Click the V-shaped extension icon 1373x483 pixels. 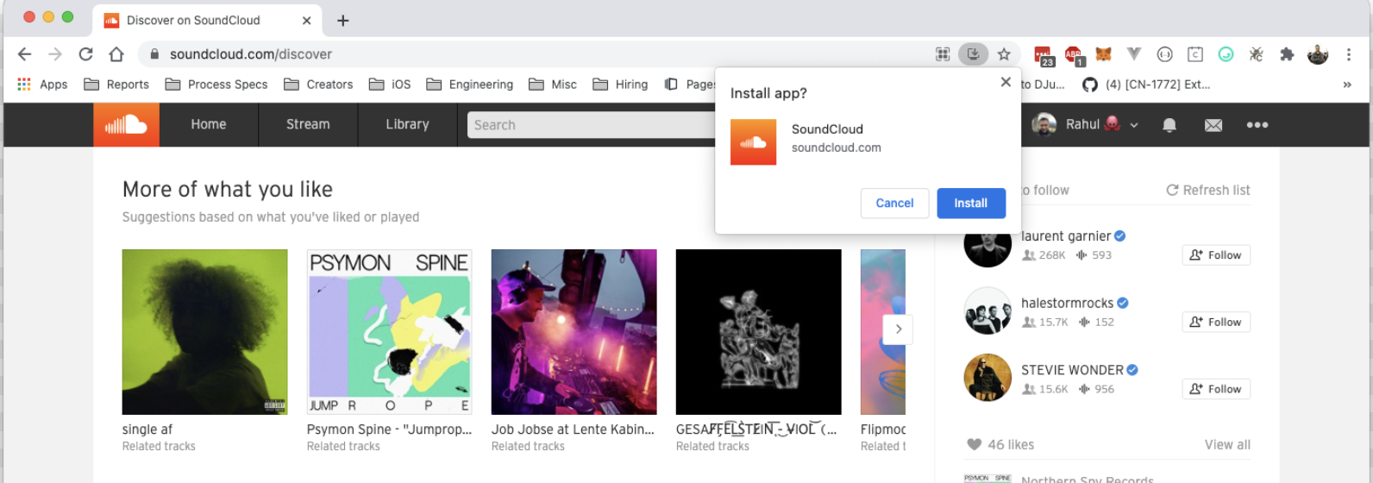tap(1134, 54)
